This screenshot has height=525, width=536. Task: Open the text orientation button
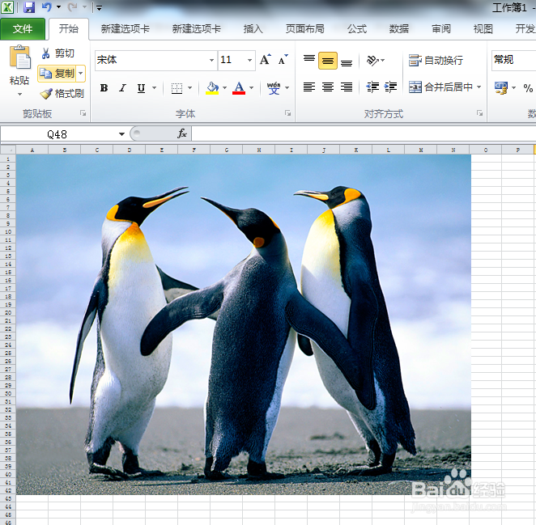[375, 61]
